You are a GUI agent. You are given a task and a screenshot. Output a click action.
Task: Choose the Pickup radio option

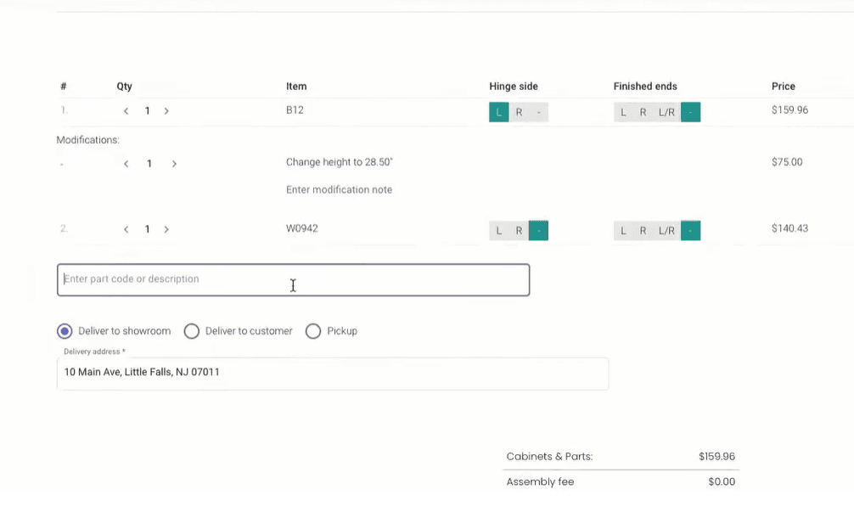[x=313, y=331]
